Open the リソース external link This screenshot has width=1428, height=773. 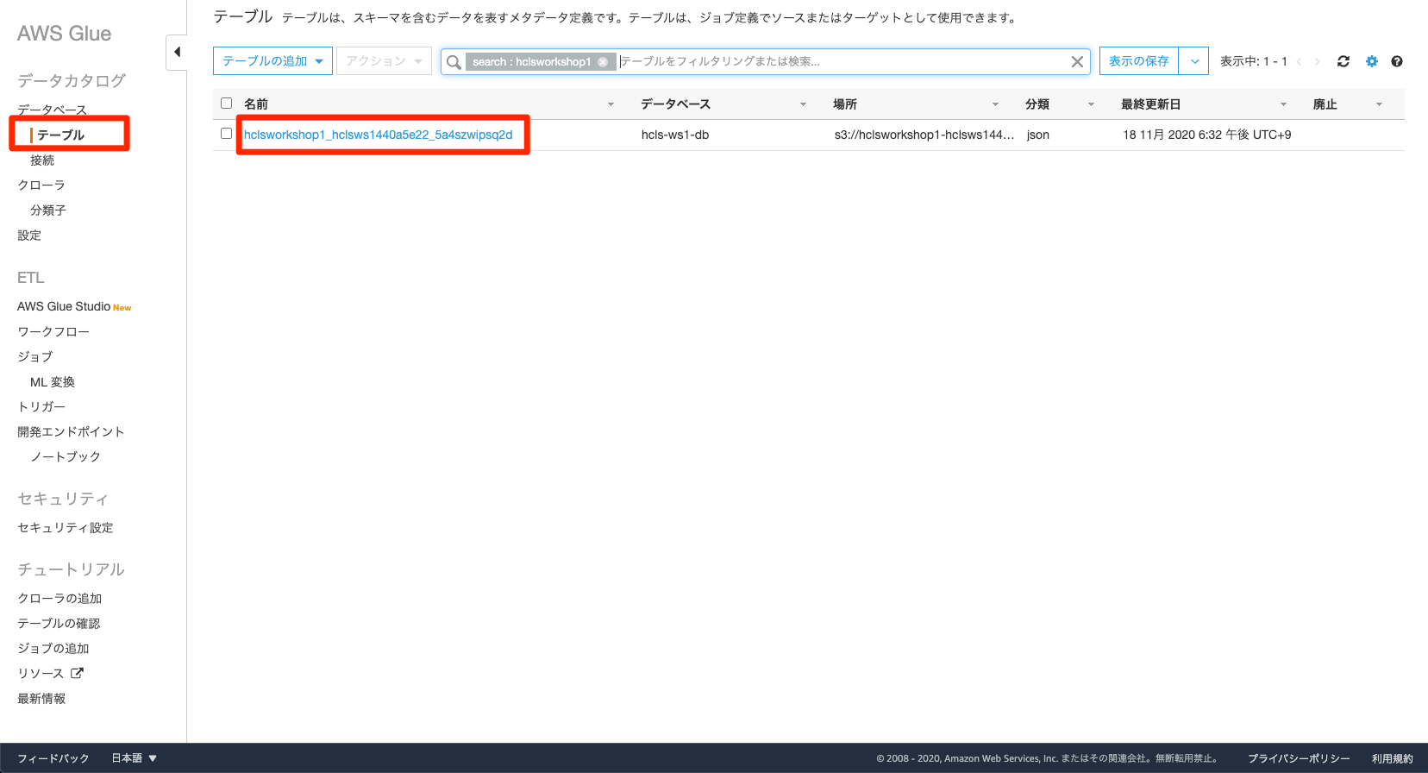(x=51, y=673)
